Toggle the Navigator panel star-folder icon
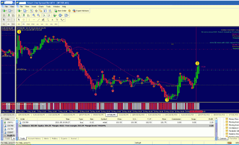Screen dimensions: 239x145 point(41,11)
